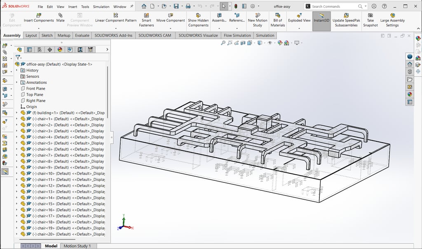The image size is (422, 249).
Task: Click the Home icon in title bar
Action: pyautogui.click(x=143, y=7)
